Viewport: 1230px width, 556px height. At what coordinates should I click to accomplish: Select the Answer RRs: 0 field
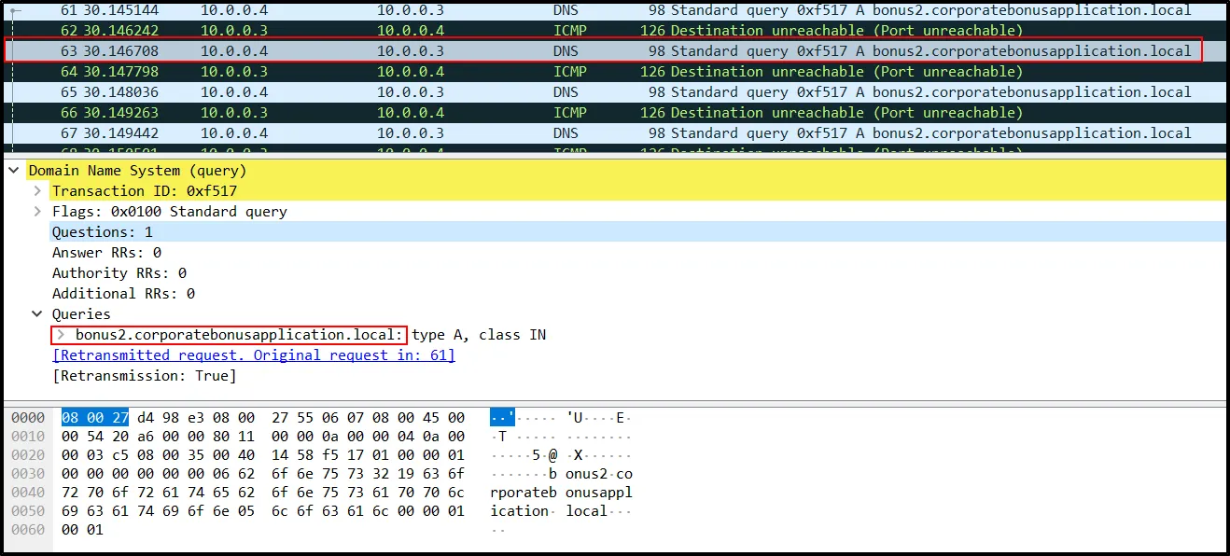tap(106, 253)
